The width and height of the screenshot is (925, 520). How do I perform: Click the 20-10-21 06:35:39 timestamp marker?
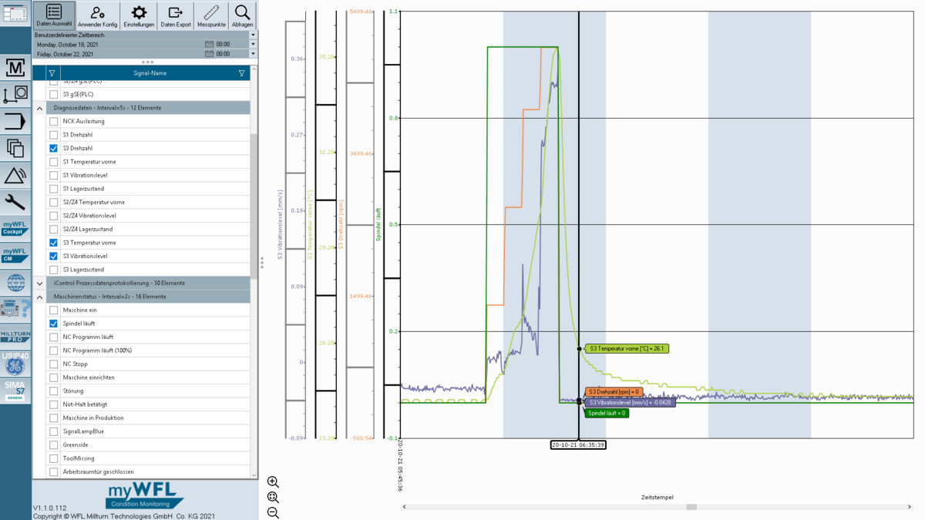click(x=578, y=445)
